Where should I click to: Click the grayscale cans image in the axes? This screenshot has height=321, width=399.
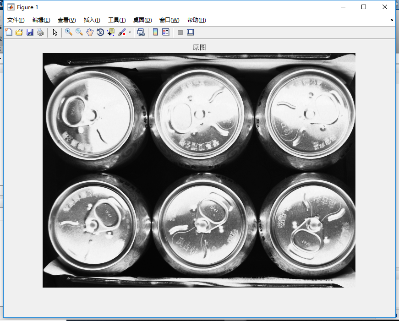click(x=199, y=170)
